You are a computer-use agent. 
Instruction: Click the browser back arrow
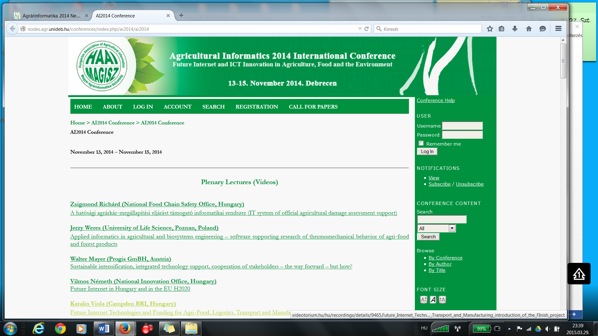click(x=12, y=29)
